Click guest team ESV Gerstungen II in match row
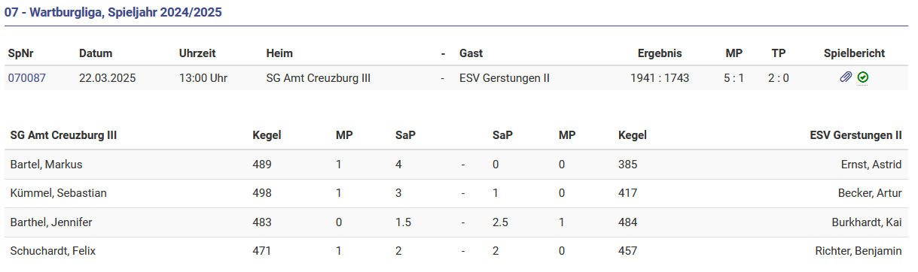 [505, 77]
